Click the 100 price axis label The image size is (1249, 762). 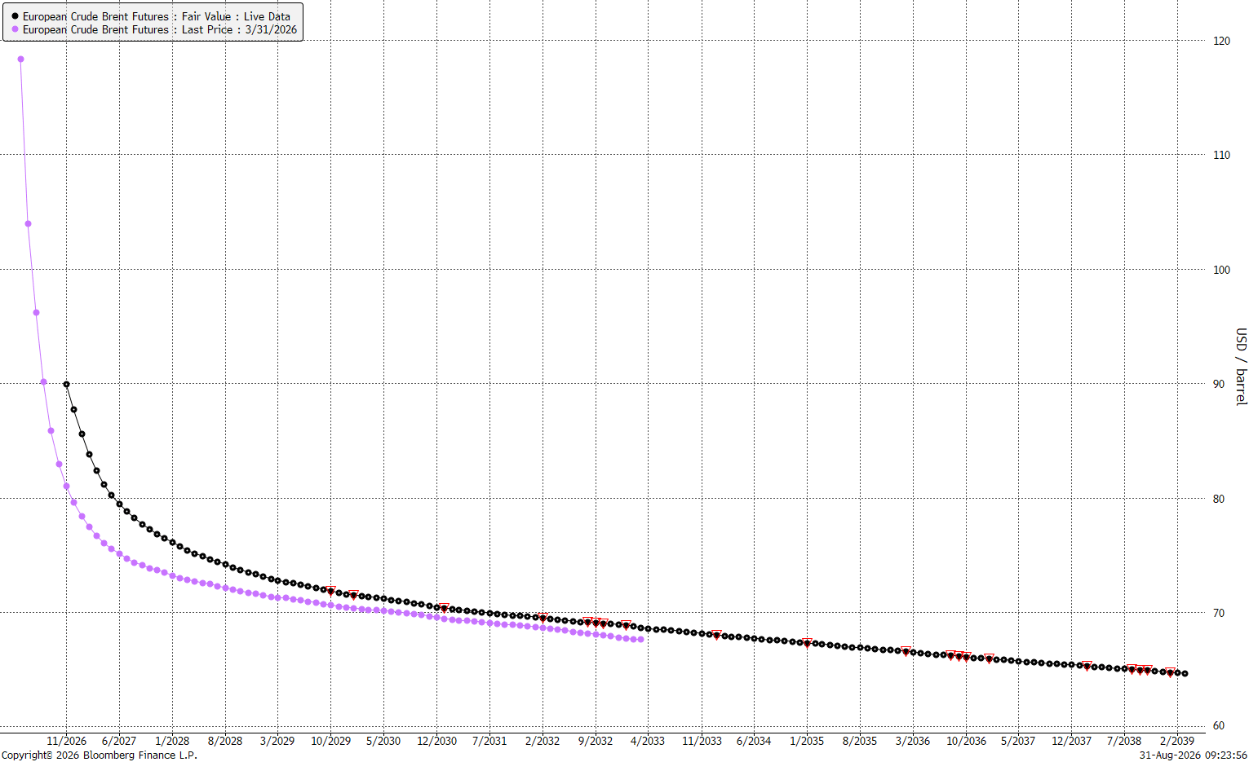(1221, 270)
